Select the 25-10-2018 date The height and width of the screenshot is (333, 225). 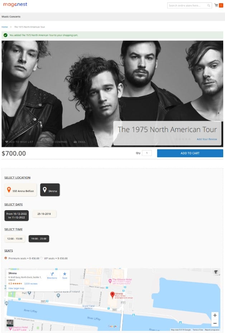click(44, 214)
